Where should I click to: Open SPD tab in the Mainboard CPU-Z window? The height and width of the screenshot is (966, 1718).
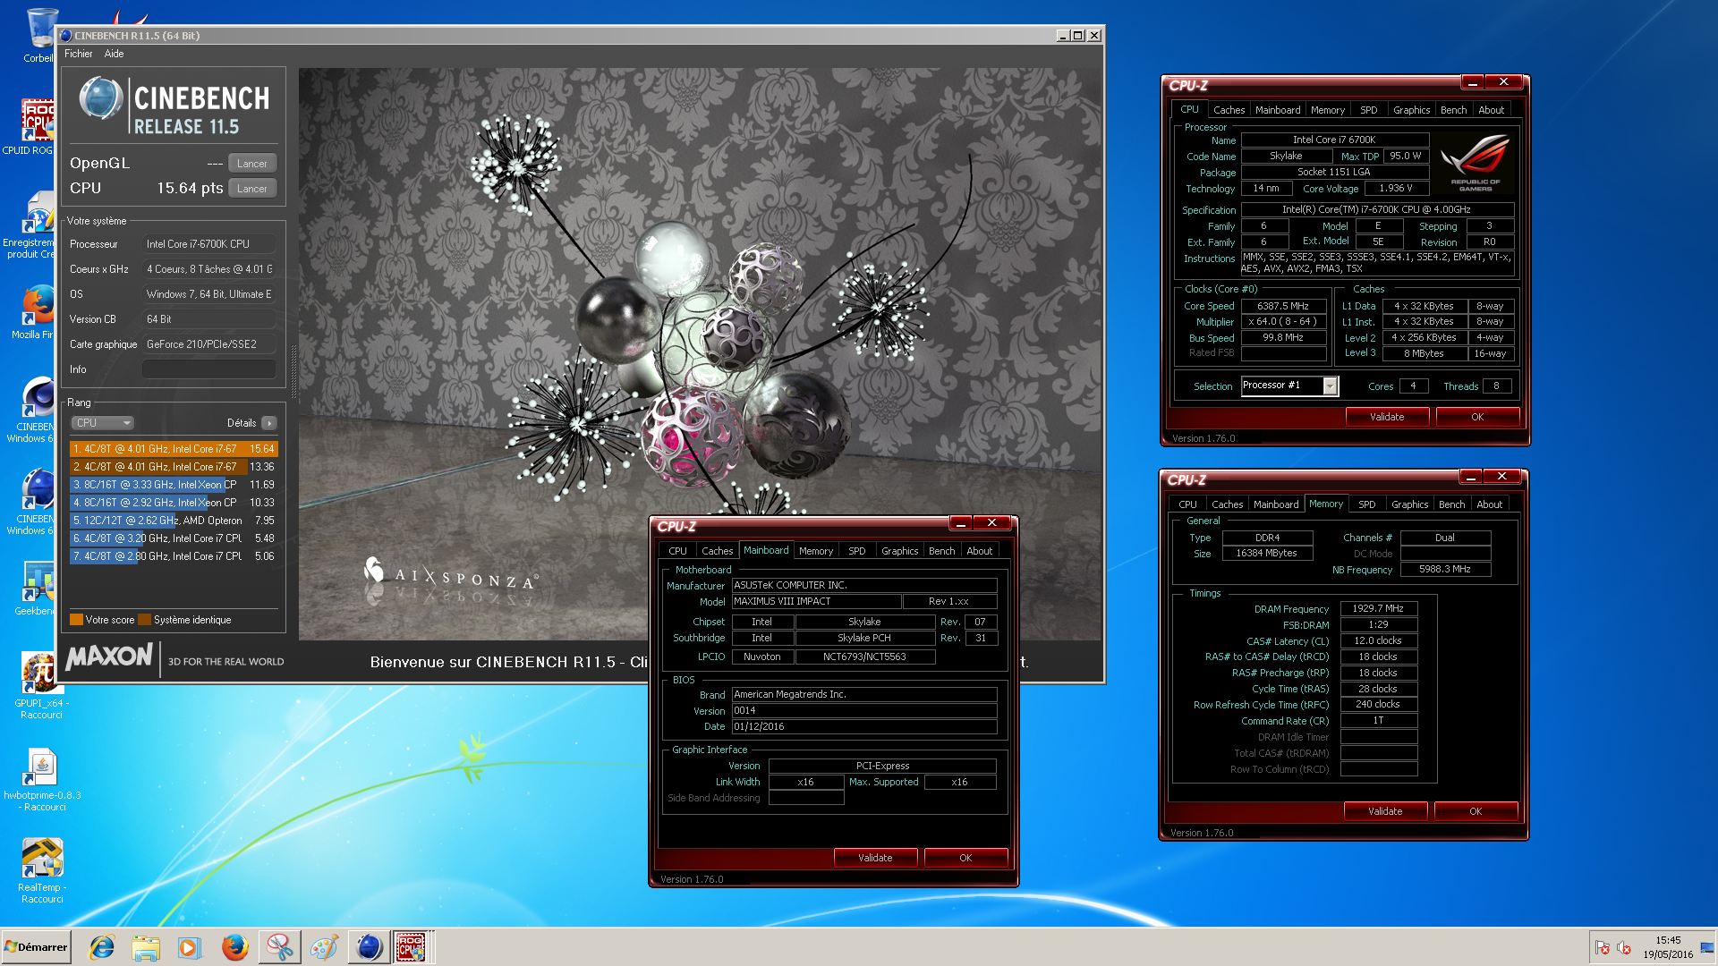click(x=856, y=551)
